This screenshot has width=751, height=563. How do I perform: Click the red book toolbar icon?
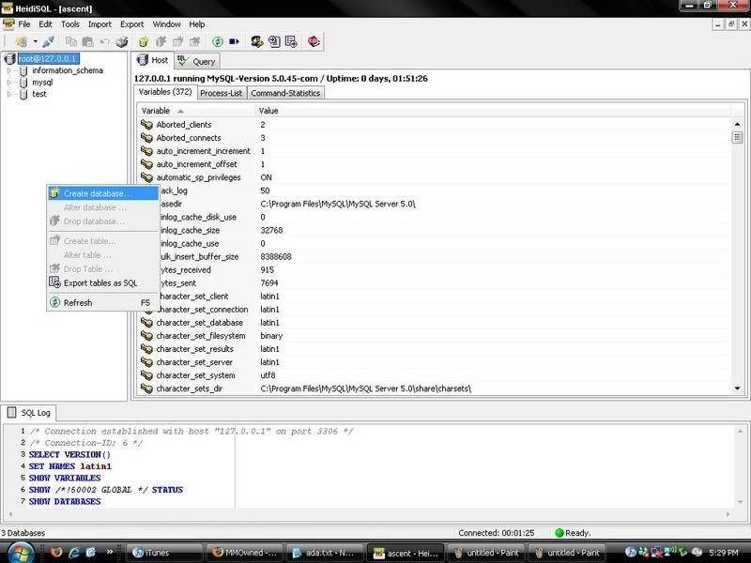click(x=314, y=41)
